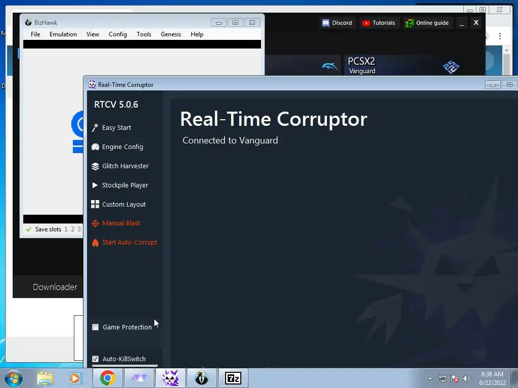This screenshot has width=518, height=388.
Task: Switch to BizHawk taskbar icon
Action: pos(201,378)
